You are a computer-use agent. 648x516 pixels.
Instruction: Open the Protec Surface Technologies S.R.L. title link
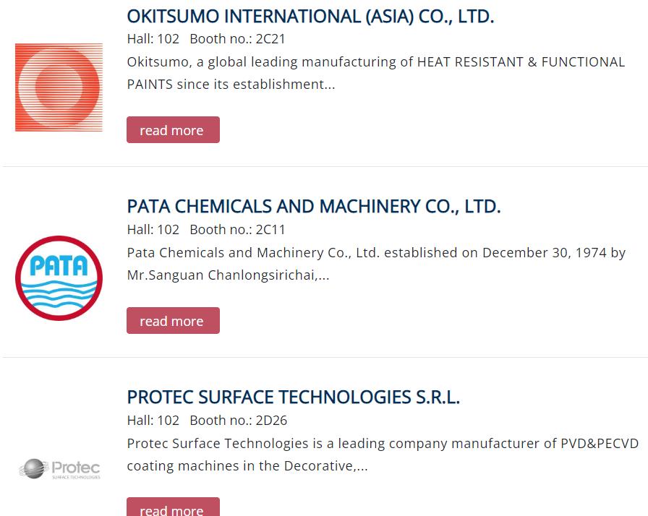293,397
